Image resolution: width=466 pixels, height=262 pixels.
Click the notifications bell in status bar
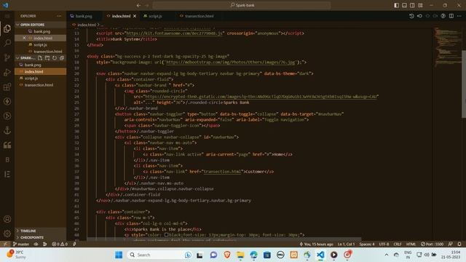pos(459,244)
